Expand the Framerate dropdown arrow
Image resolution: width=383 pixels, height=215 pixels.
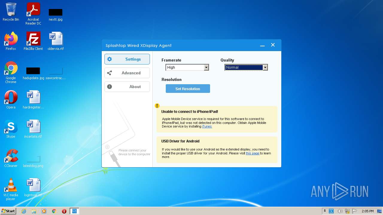tap(206, 67)
